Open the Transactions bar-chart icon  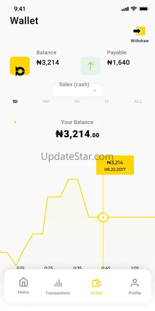click(58, 283)
